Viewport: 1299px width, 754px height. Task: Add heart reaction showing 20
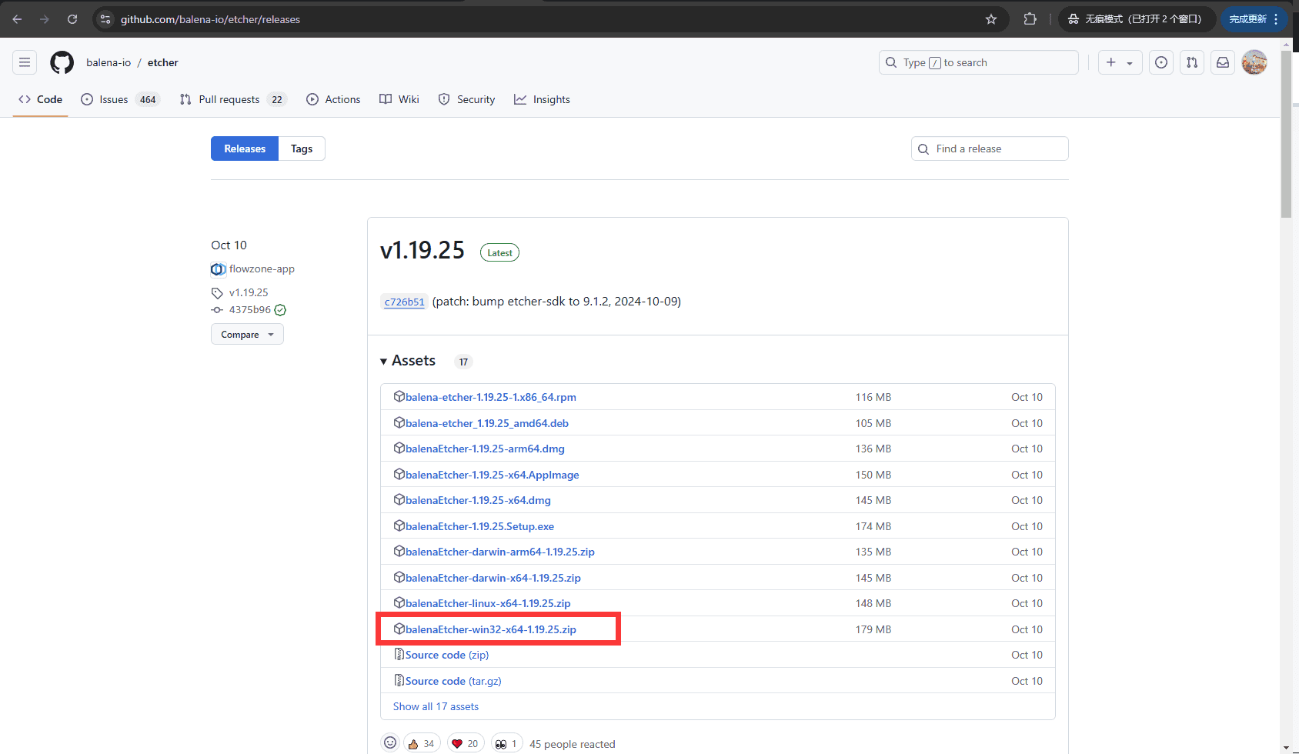[465, 743]
